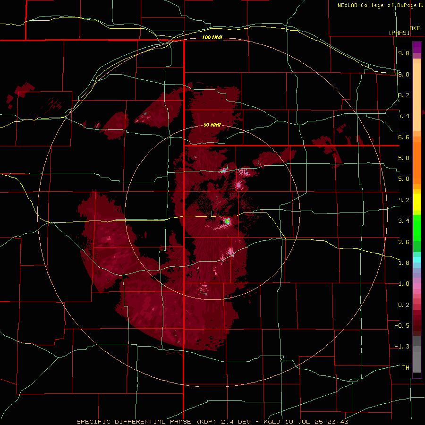Click the [PHAS] legend label
The image size is (425, 425).
[x=399, y=33]
